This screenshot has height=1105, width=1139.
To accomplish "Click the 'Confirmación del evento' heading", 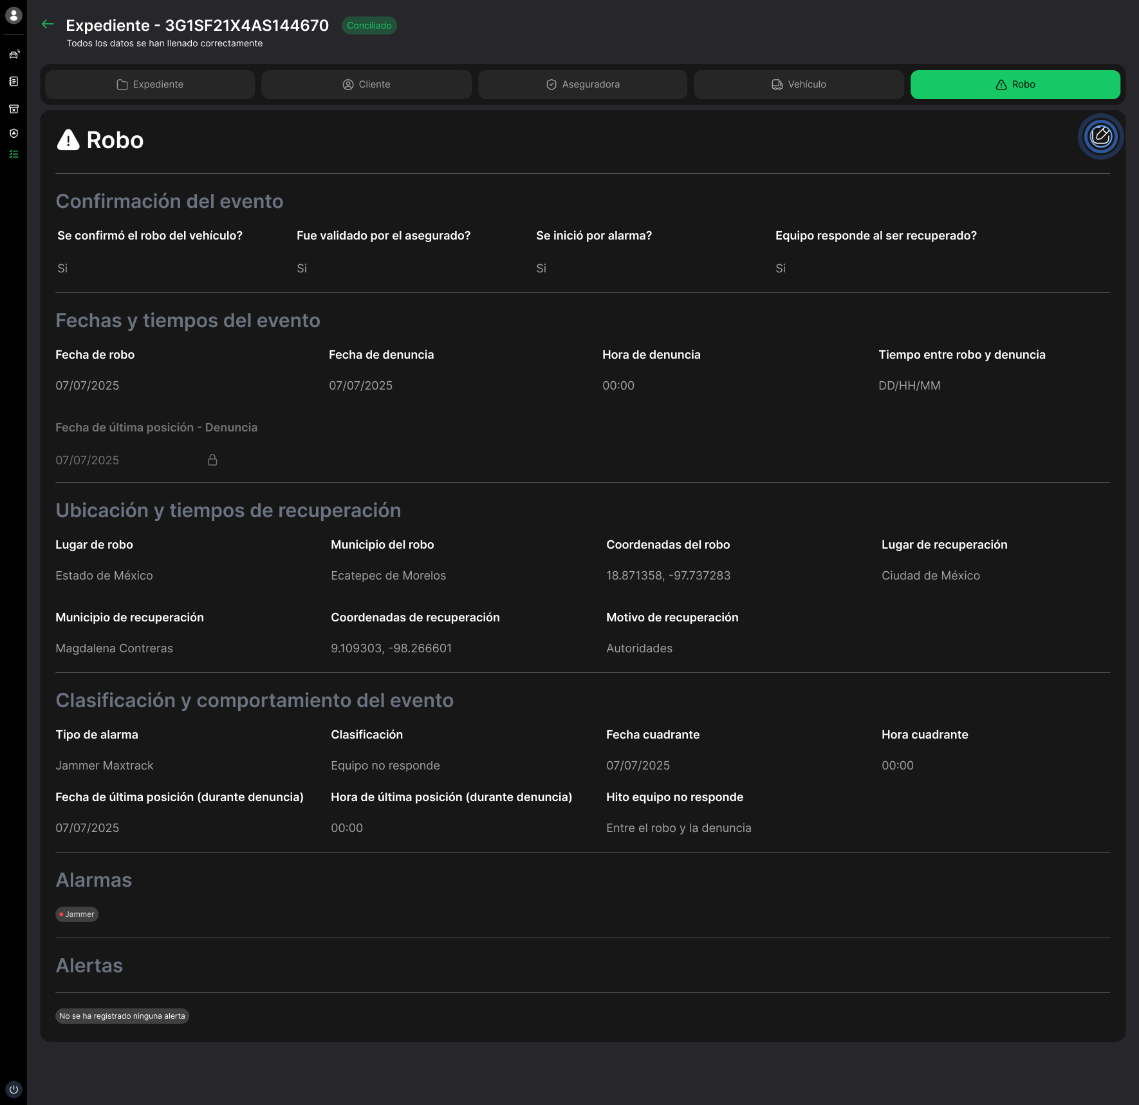I will coord(170,202).
